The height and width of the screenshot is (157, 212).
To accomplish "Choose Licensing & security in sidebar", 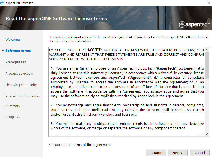I will 21,85.
